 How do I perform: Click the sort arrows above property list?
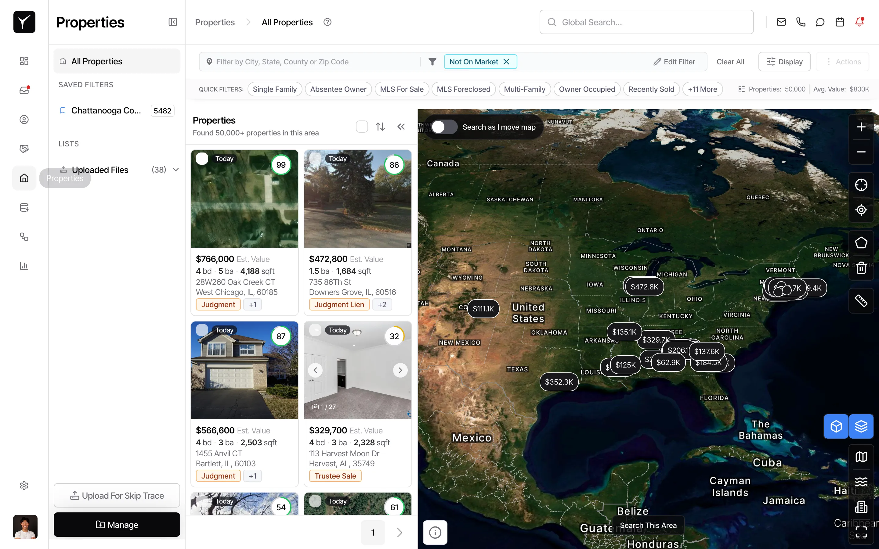point(380,127)
